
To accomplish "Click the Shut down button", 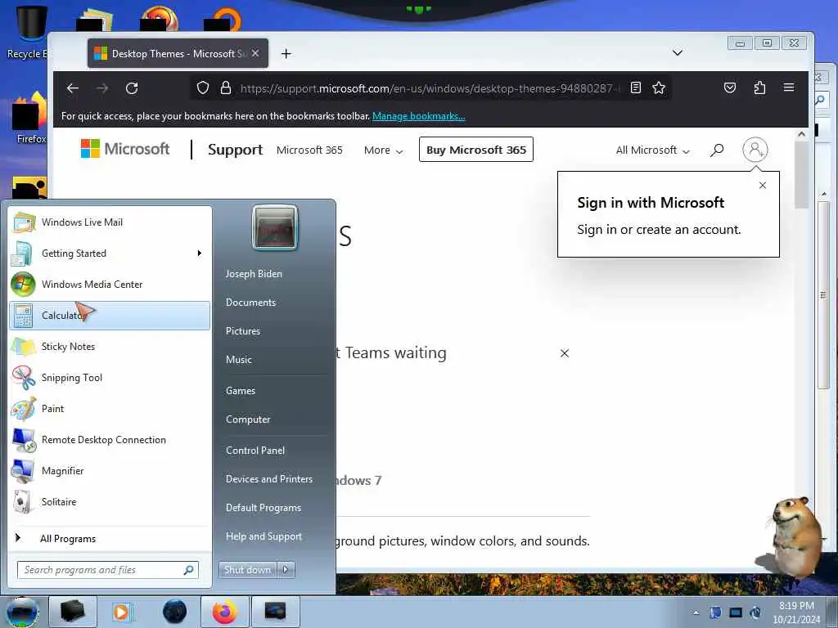I will (x=247, y=570).
